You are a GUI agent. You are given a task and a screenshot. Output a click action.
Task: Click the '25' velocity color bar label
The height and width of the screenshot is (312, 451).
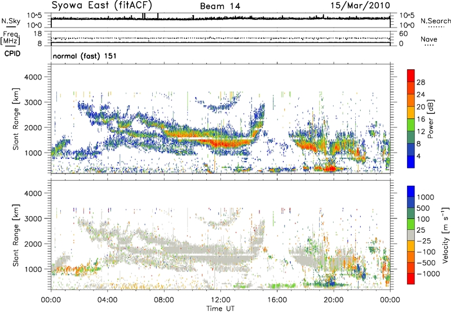[x=421, y=230]
